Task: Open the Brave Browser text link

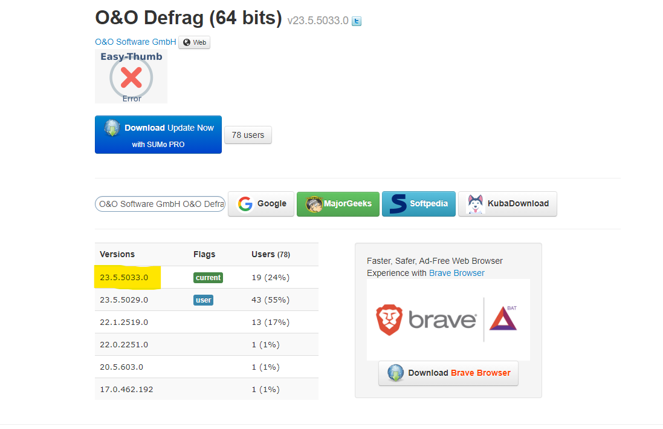Action: [457, 273]
